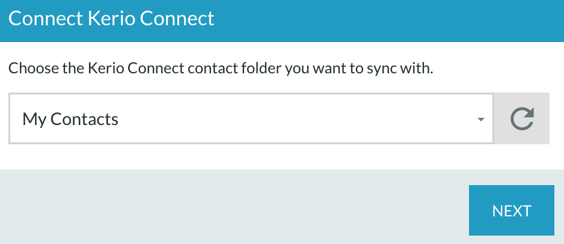Click the Connect Kerio Connect title
Screen dimensions: 564x244
click(x=111, y=19)
